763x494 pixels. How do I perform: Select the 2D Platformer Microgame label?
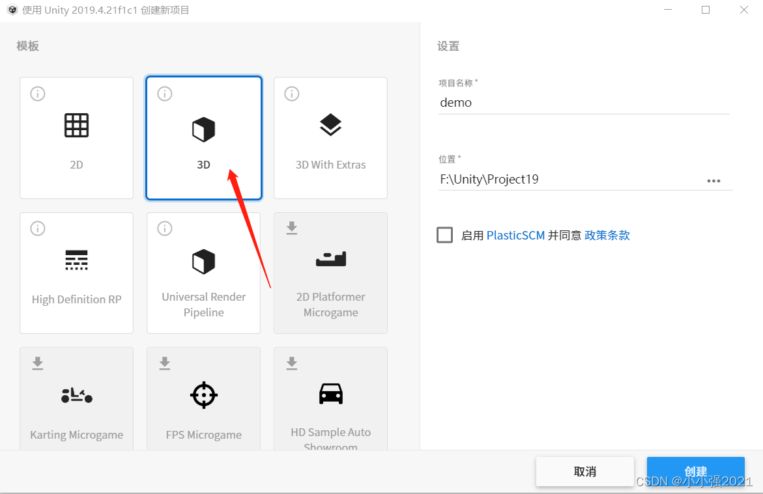pos(330,305)
